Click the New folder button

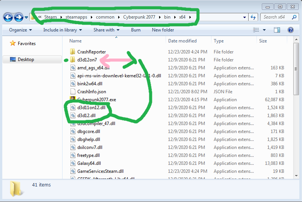[163, 30]
